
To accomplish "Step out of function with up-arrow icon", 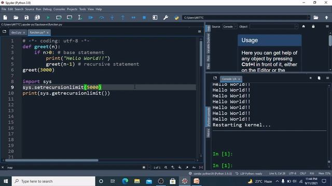I will point(123,18).
